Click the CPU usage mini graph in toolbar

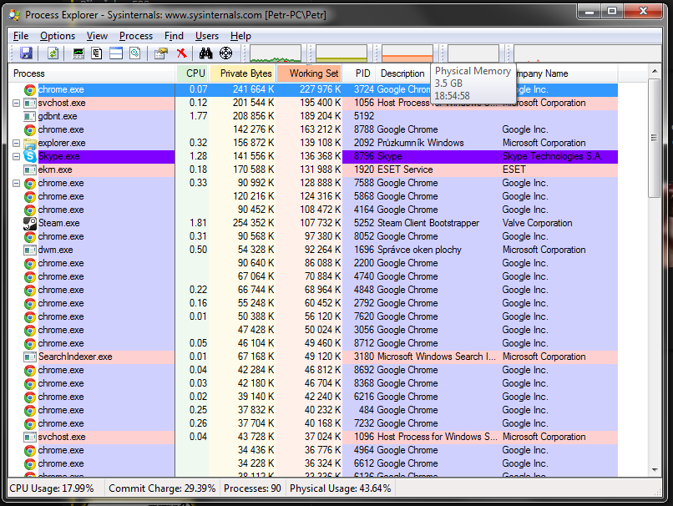point(276,54)
